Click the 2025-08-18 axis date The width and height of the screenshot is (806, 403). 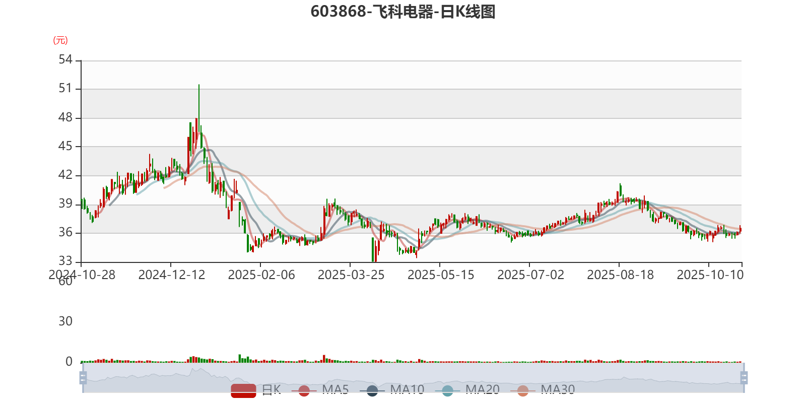pos(620,275)
